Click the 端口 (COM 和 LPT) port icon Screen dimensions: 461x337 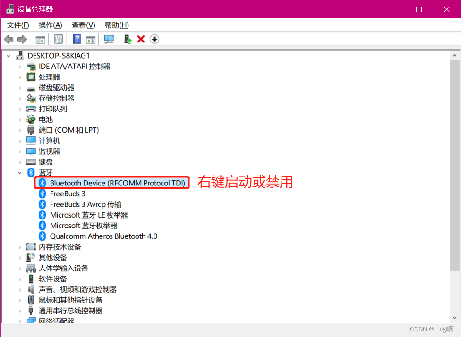[31, 130]
